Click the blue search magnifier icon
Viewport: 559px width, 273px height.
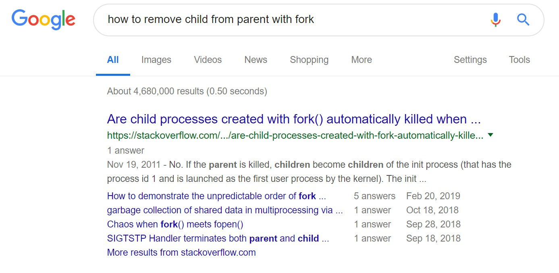tap(523, 19)
